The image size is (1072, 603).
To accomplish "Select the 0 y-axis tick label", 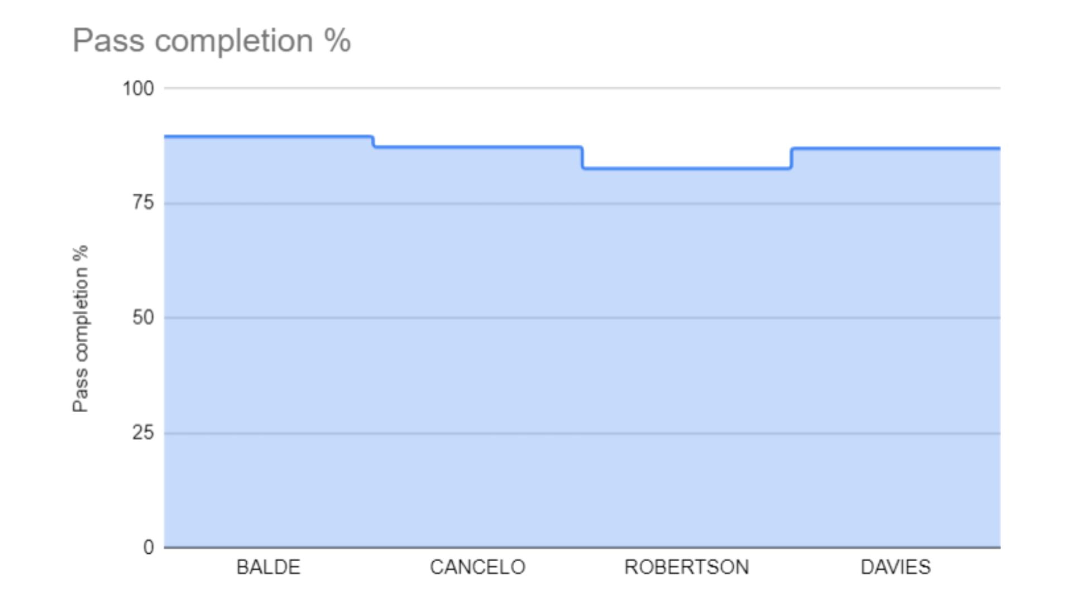I will pos(149,547).
